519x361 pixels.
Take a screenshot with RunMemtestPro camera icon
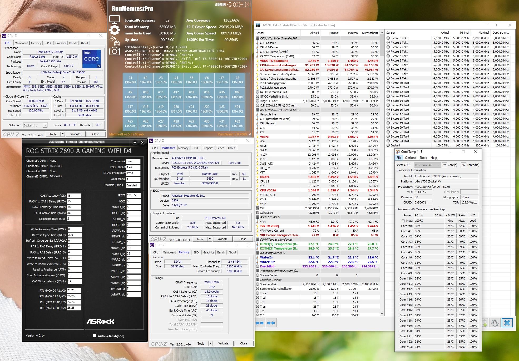click(115, 51)
